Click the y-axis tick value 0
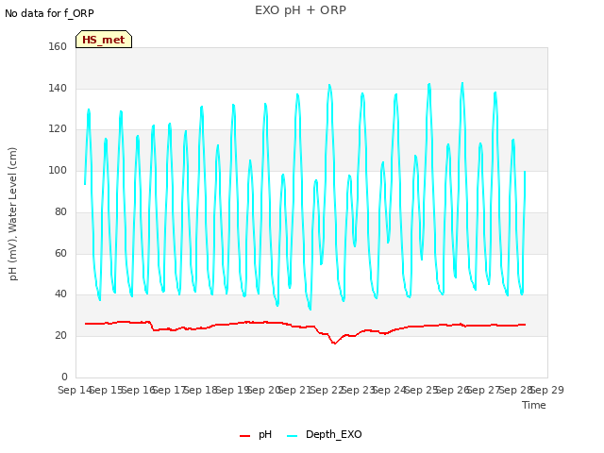Viewport: 604px width, 453px height. [x=64, y=377]
